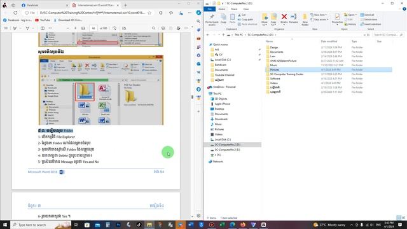Select Quick access in navigation pane
This screenshot has width=407, height=229.
click(x=220, y=45)
